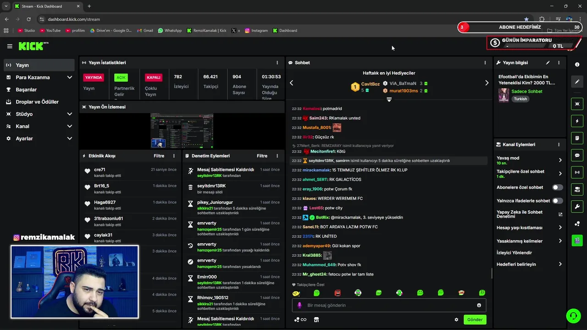Image resolution: width=587 pixels, height=330 pixels.
Task: Open emoji picker in chat input
Action: tap(479, 305)
